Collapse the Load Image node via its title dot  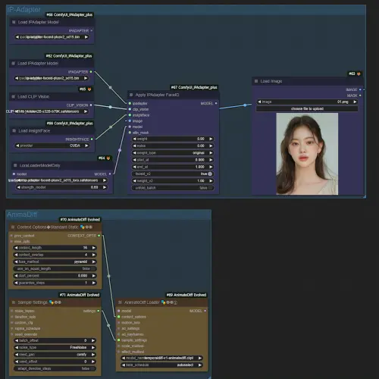256,81
